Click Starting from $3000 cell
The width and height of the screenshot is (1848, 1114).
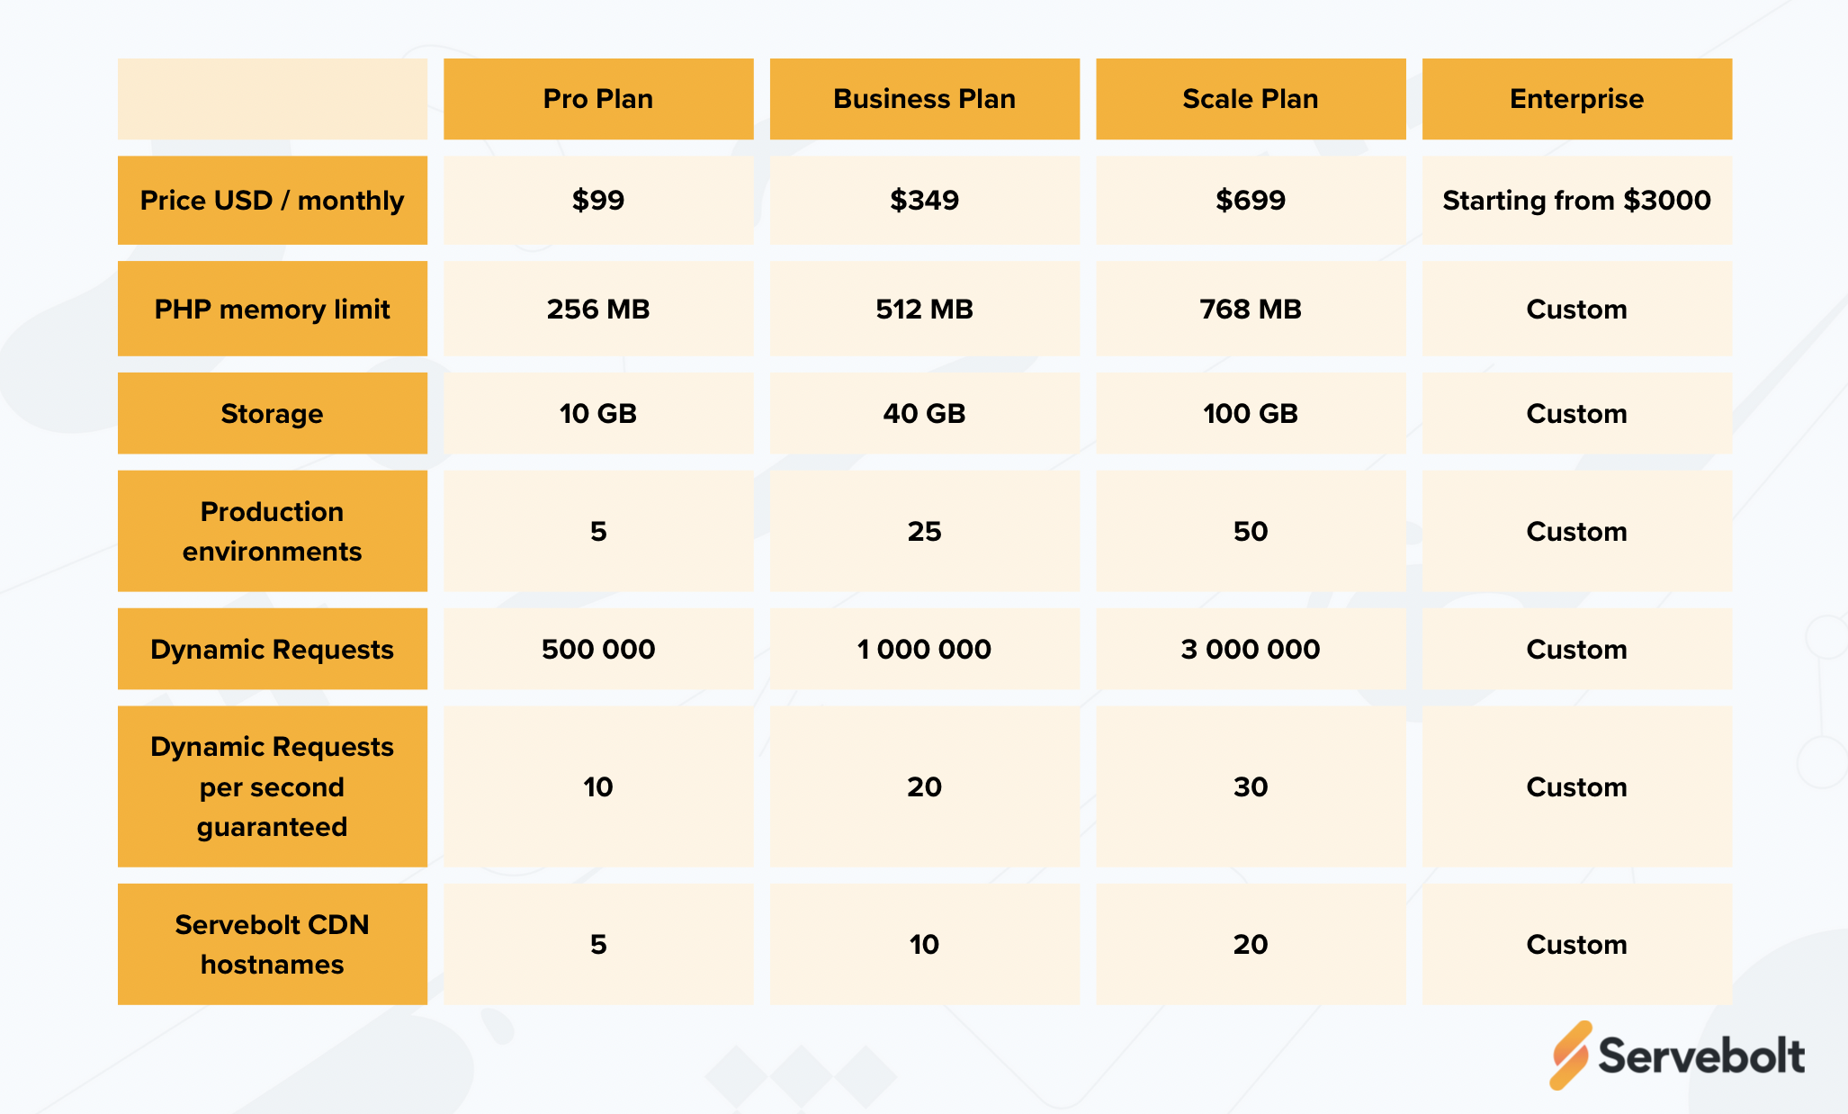(x=1576, y=200)
